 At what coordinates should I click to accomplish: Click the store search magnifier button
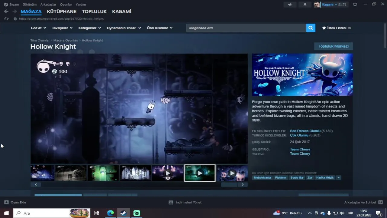click(x=311, y=28)
